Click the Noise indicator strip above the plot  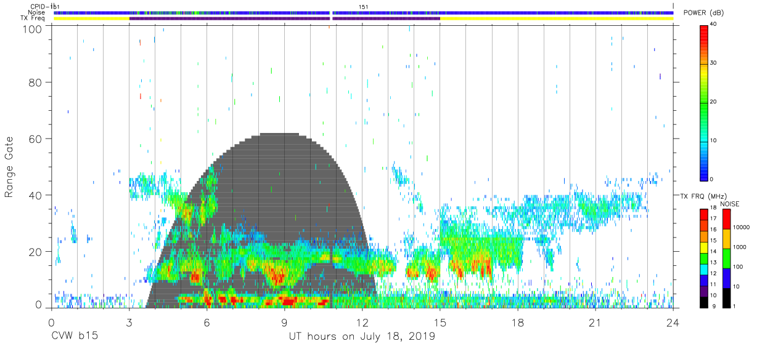(x=364, y=12)
